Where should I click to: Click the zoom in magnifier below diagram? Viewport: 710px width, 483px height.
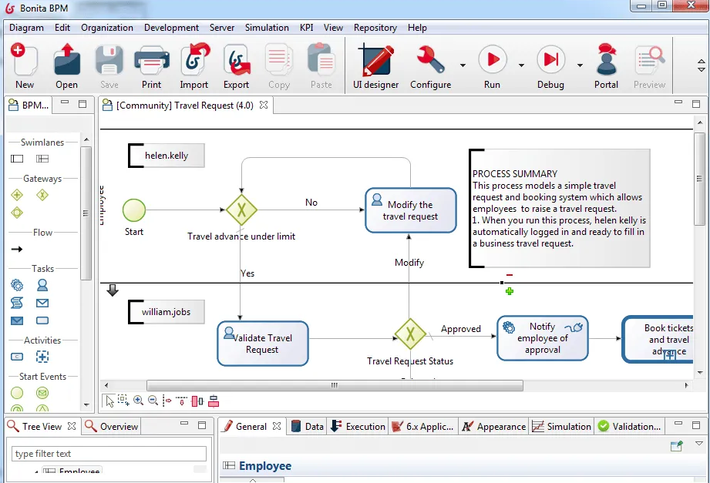coord(138,401)
